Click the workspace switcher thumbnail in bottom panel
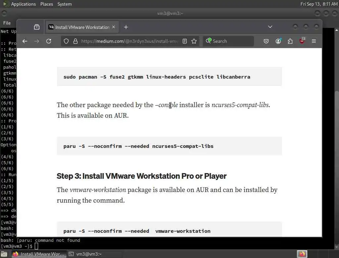Screen dimensions: 339x258 click(x=302, y=254)
